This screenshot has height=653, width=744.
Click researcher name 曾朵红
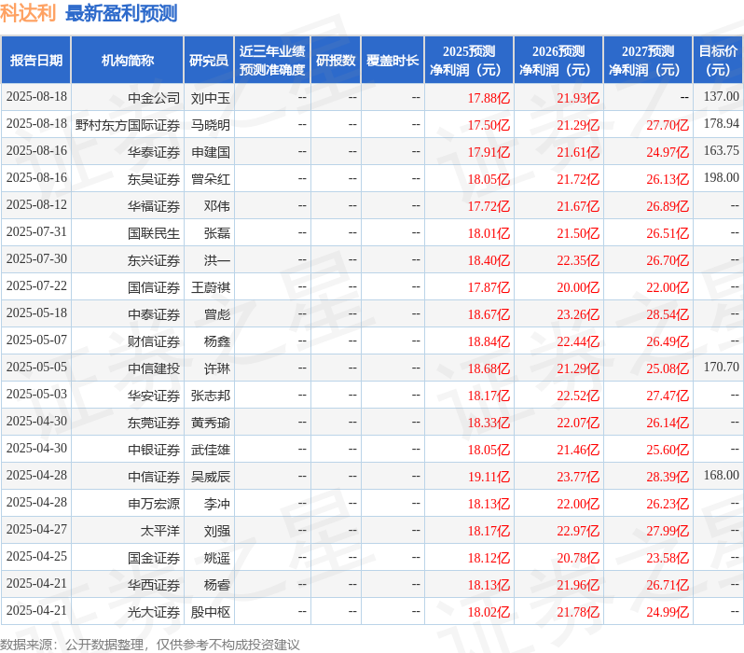click(211, 179)
